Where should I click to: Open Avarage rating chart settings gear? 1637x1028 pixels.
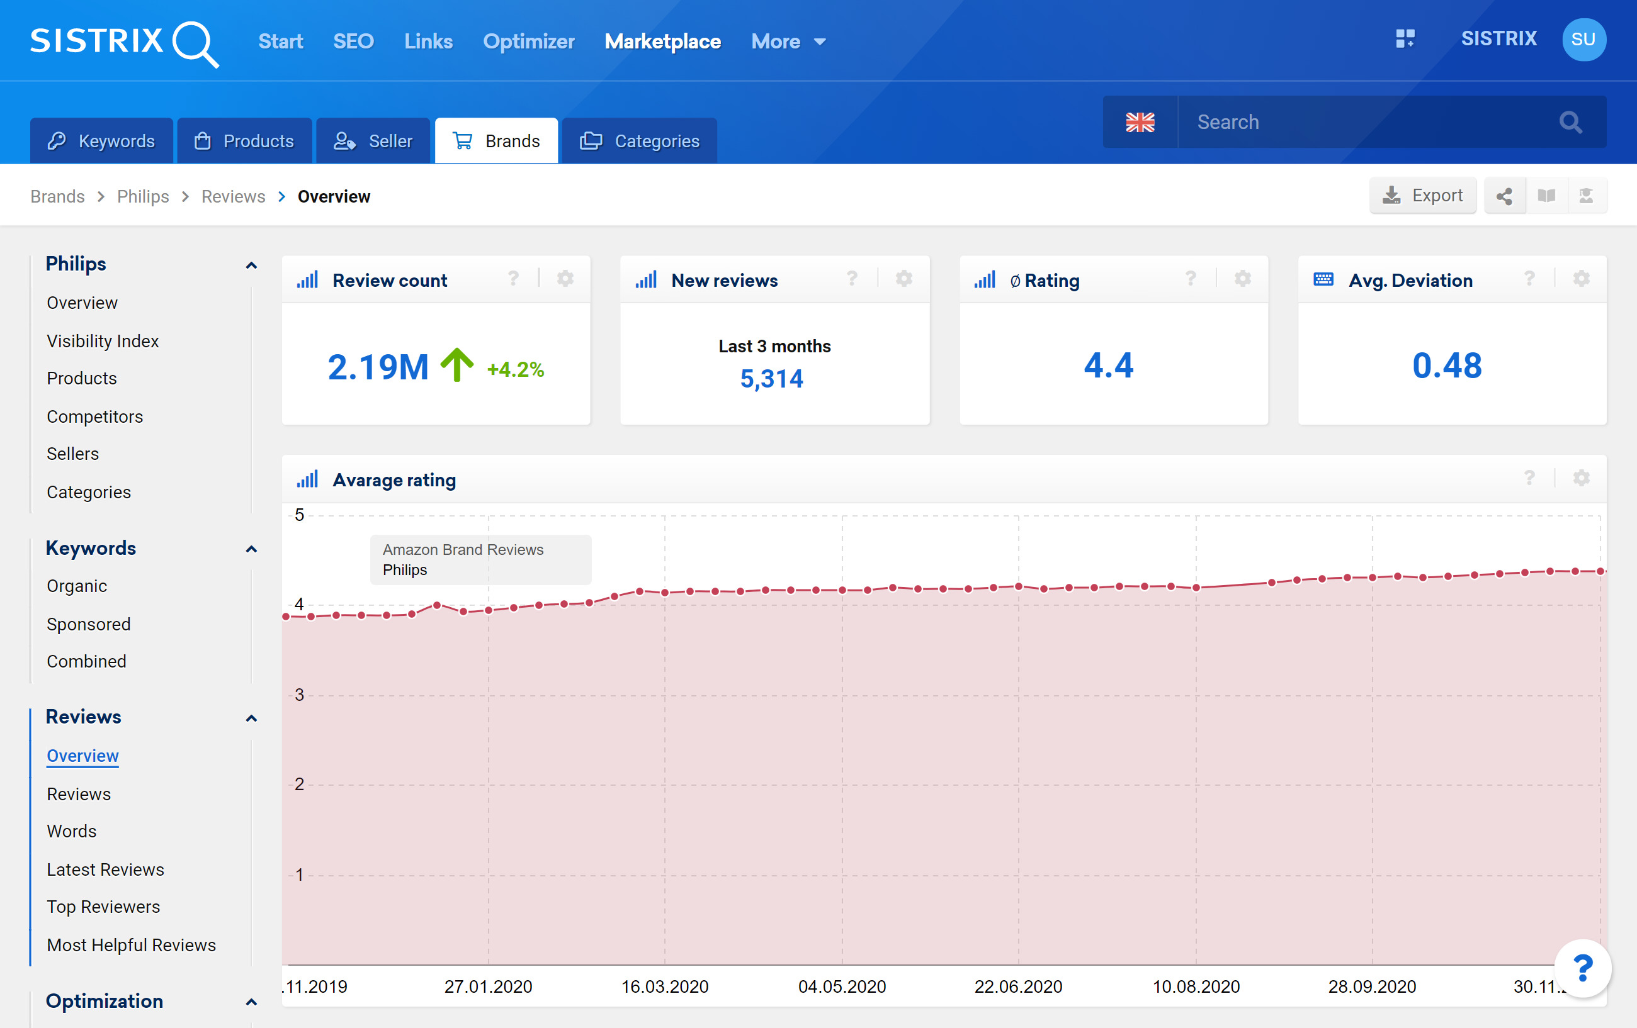click(1580, 478)
